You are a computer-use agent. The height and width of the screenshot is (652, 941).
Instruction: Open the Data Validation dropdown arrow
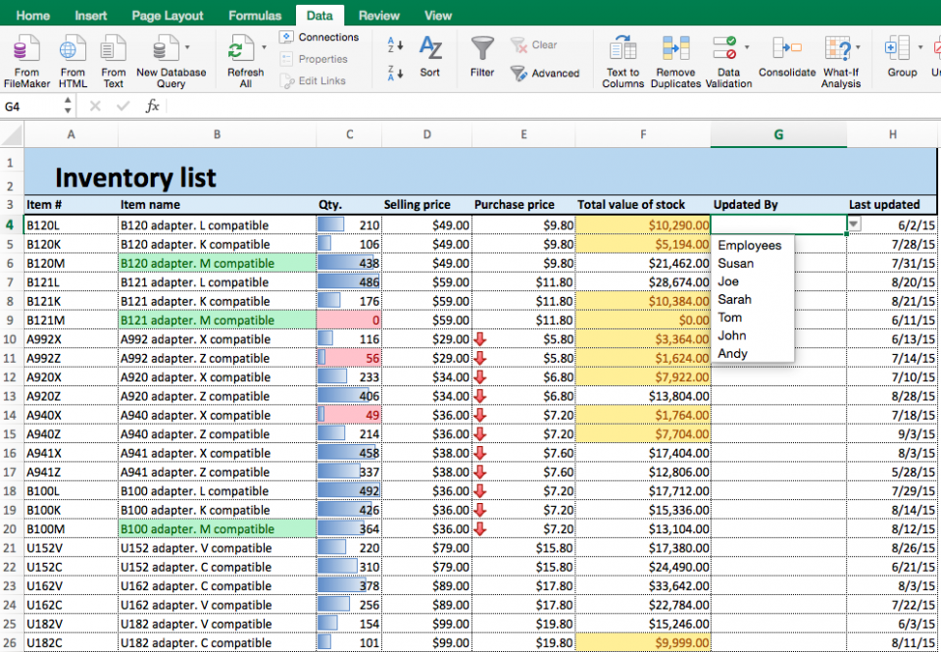(747, 47)
